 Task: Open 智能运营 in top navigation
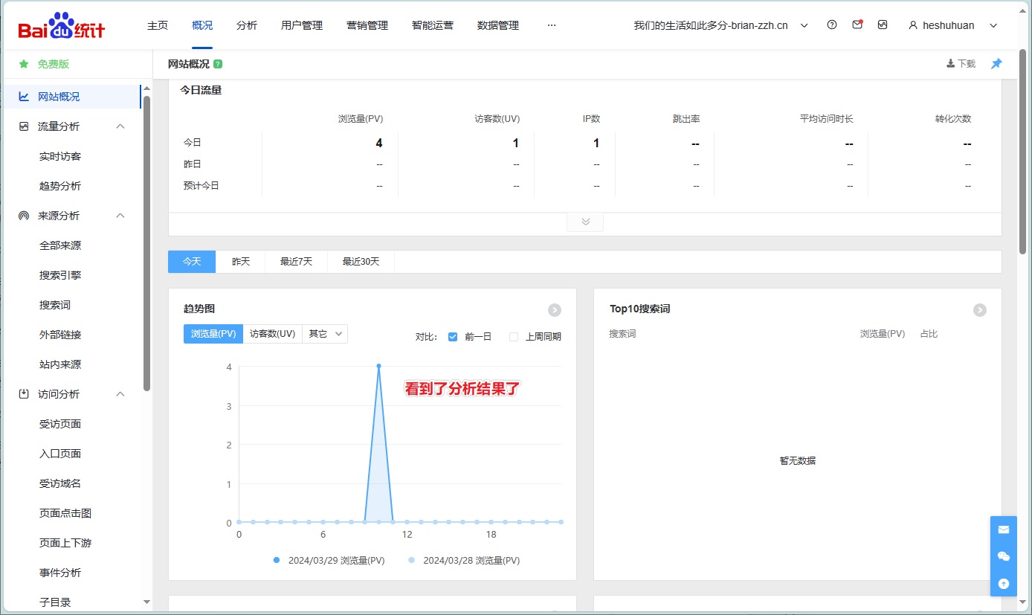coord(433,25)
